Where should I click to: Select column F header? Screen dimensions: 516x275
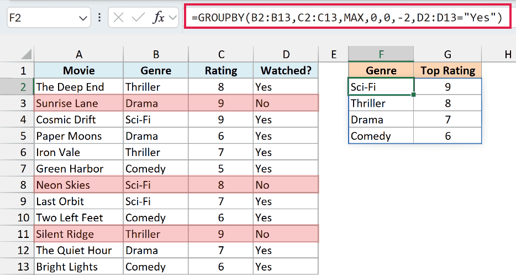point(381,54)
